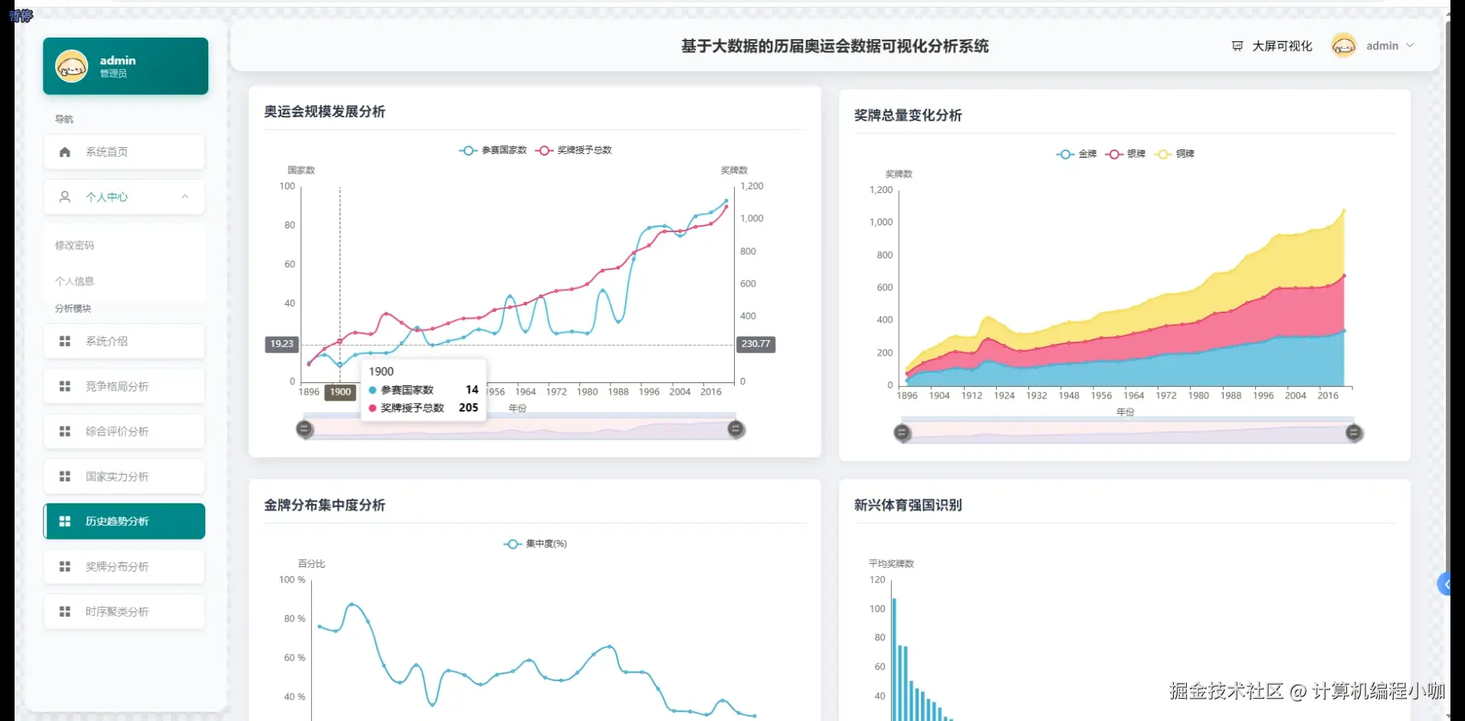Open the 系统首页 menu item
The image size is (1465, 721).
point(124,152)
